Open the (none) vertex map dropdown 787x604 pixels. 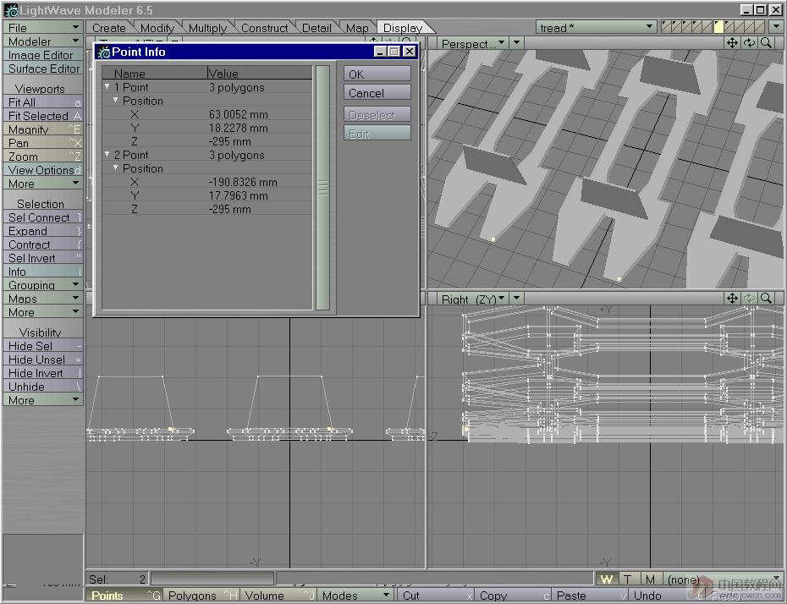tap(723, 579)
